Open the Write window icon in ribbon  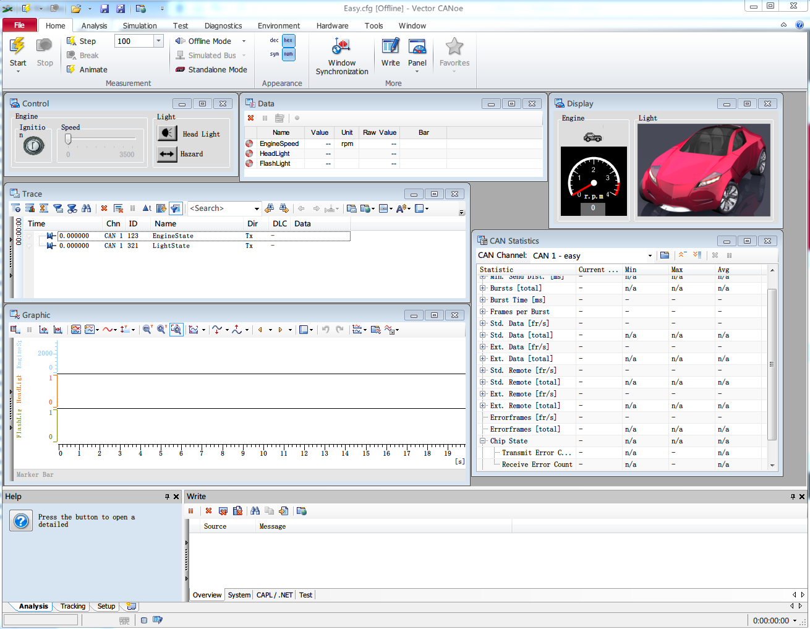[x=390, y=47]
